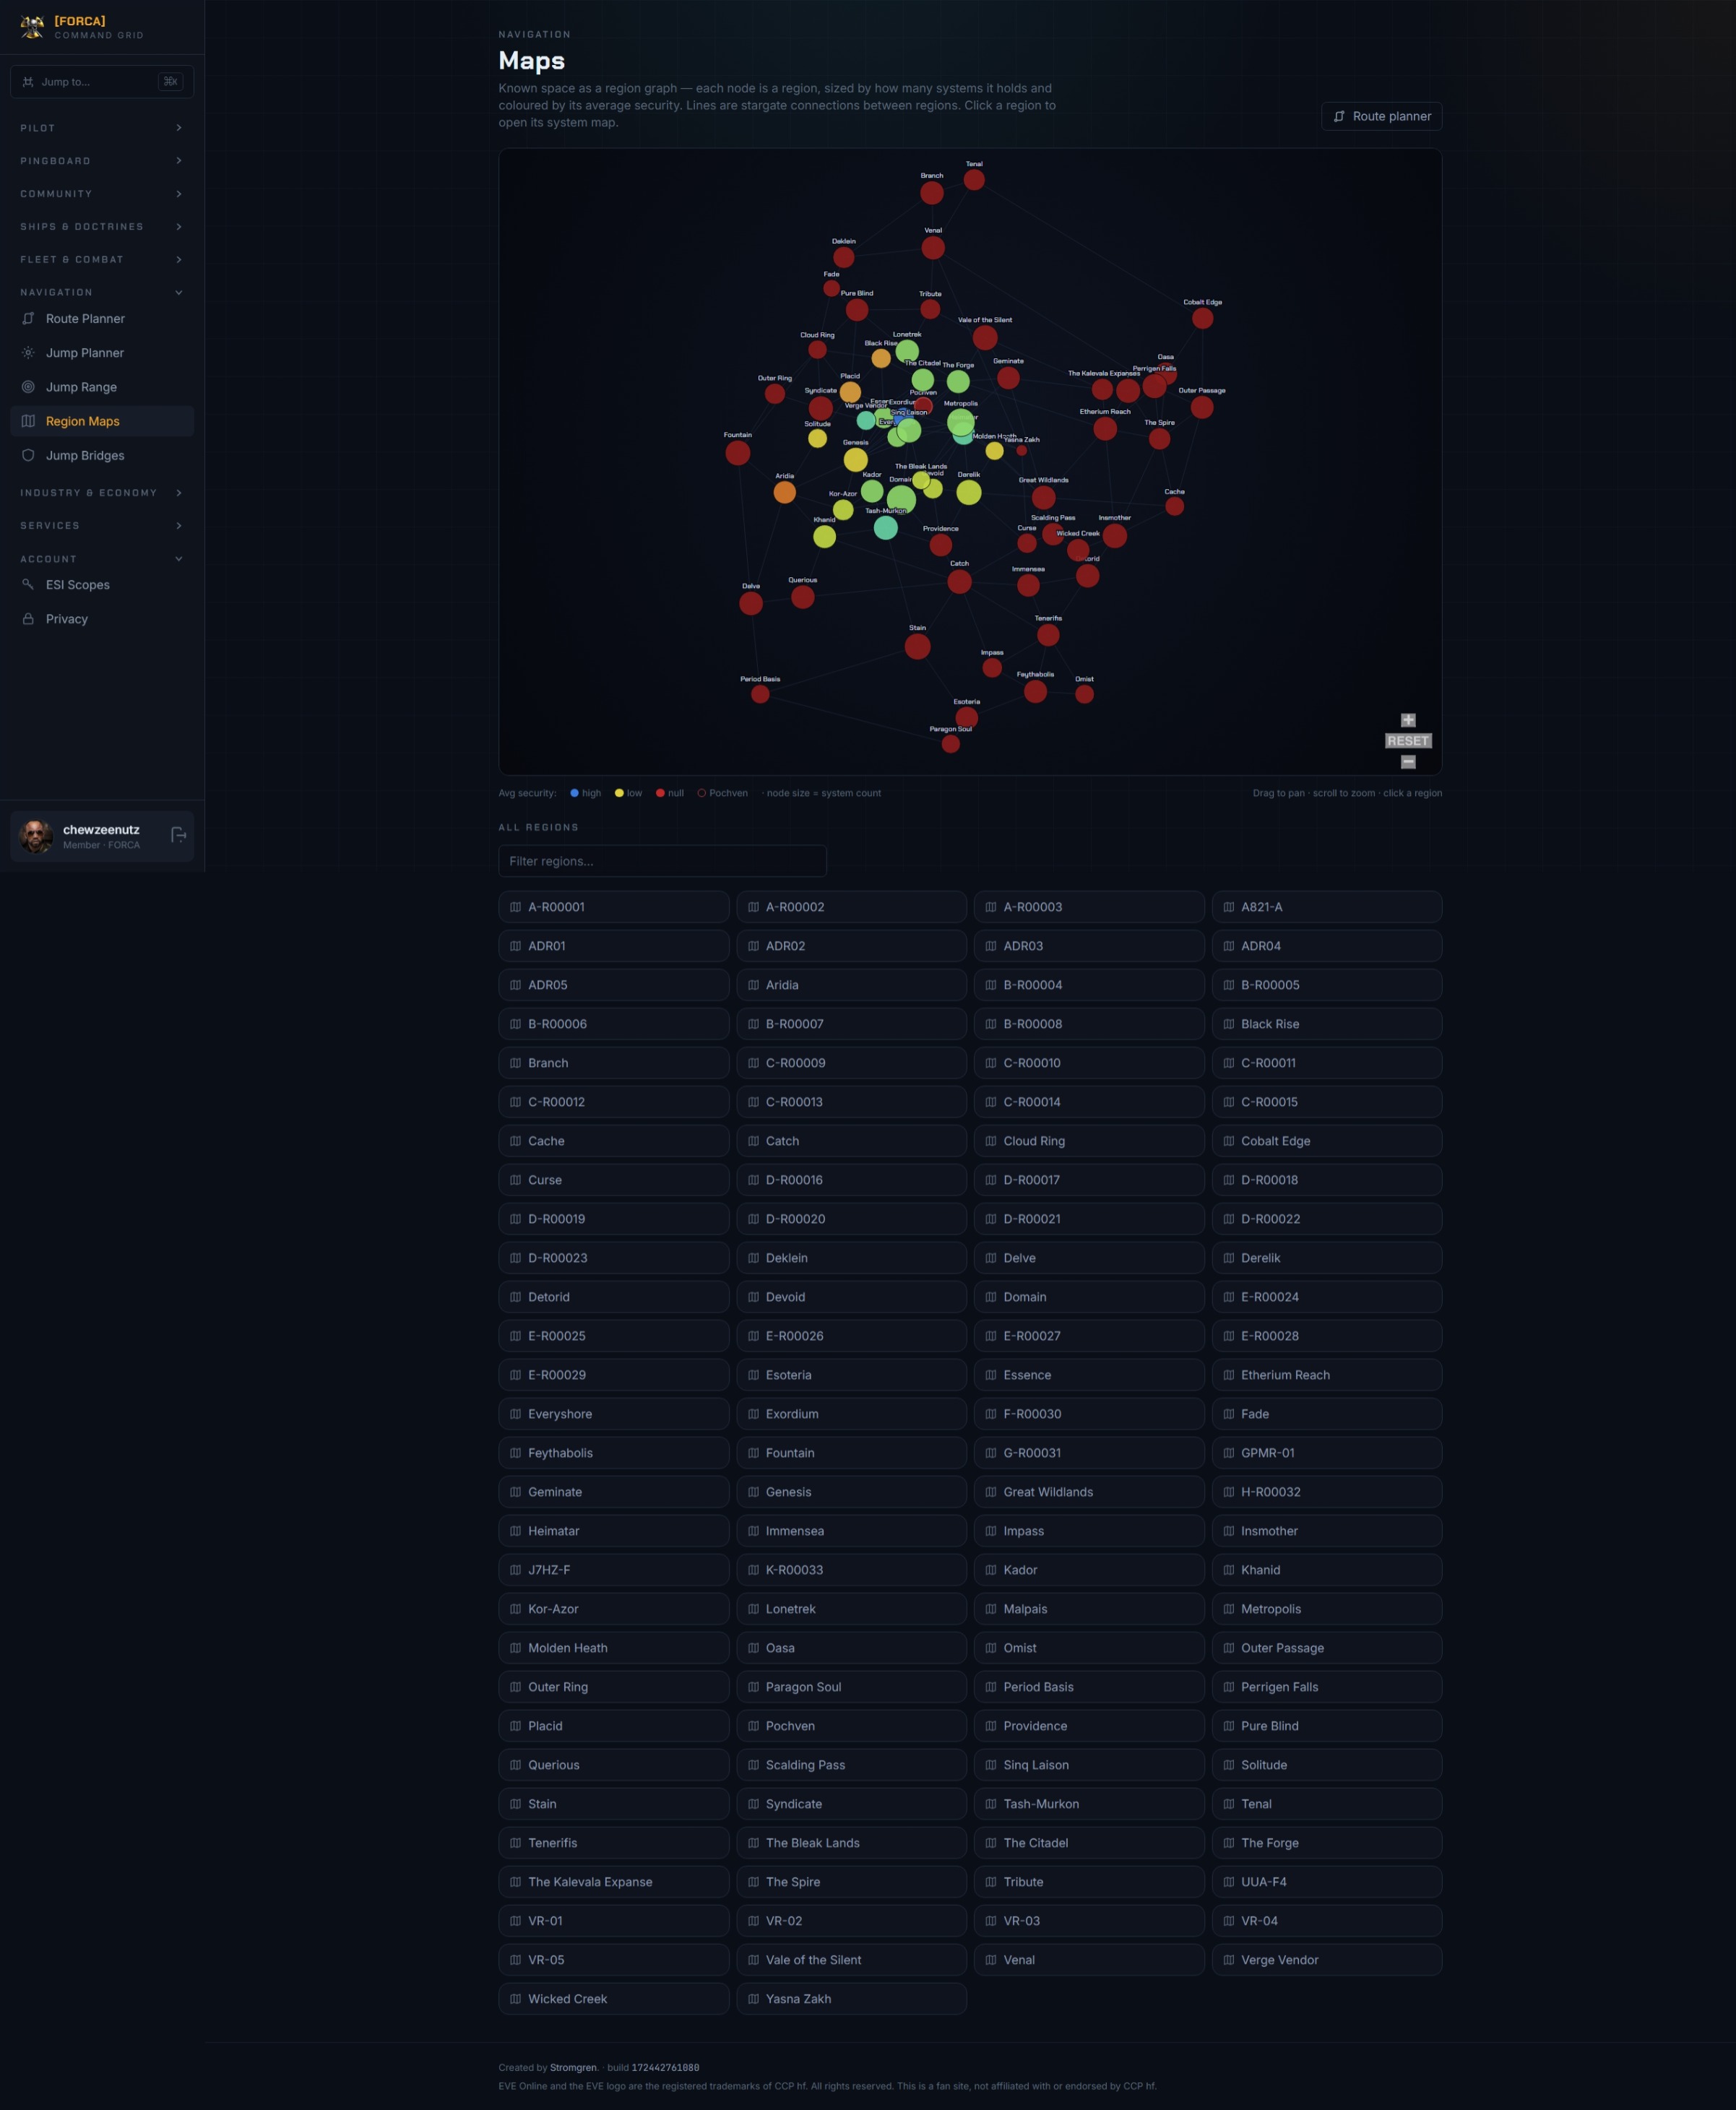The image size is (1736, 2110).
Task: Click map icon on Yasna Zakh button
Action: [753, 1999]
